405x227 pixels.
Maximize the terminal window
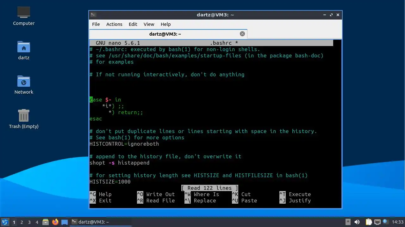pyautogui.click(x=331, y=15)
